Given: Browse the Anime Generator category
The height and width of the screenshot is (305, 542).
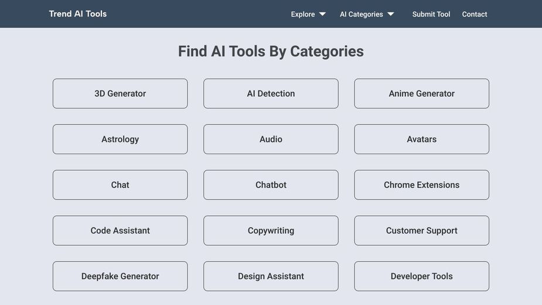Looking at the screenshot, I should coord(422,93).
